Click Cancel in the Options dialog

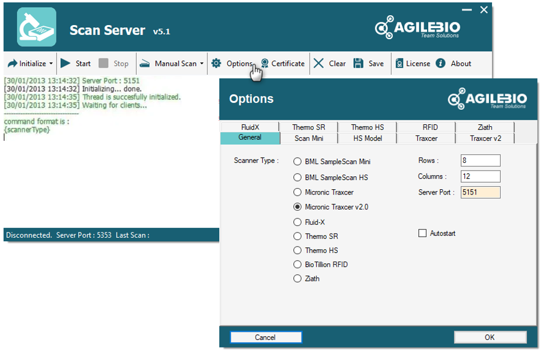coord(266,337)
